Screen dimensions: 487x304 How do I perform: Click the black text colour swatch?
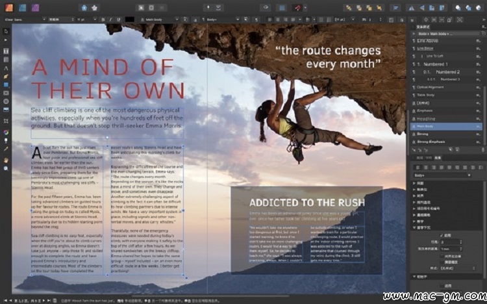coord(130,19)
